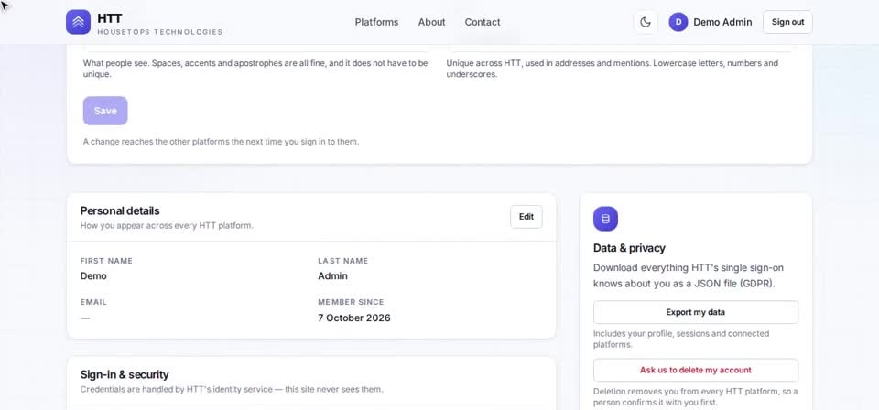Click the 'What people see' hint text
This screenshot has height=410, width=879.
pos(255,69)
